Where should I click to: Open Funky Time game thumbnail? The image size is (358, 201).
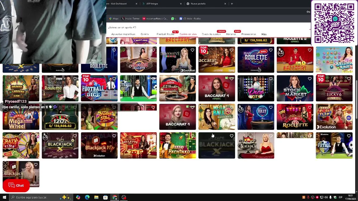[99, 117]
